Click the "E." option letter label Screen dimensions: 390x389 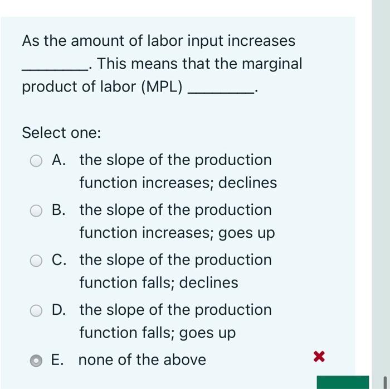[57, 360]
